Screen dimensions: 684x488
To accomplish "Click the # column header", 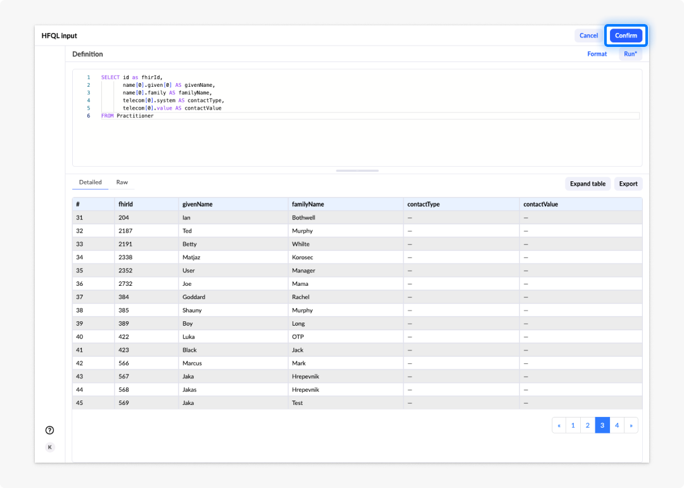I will pyautogui.click(x=93, y=204).
